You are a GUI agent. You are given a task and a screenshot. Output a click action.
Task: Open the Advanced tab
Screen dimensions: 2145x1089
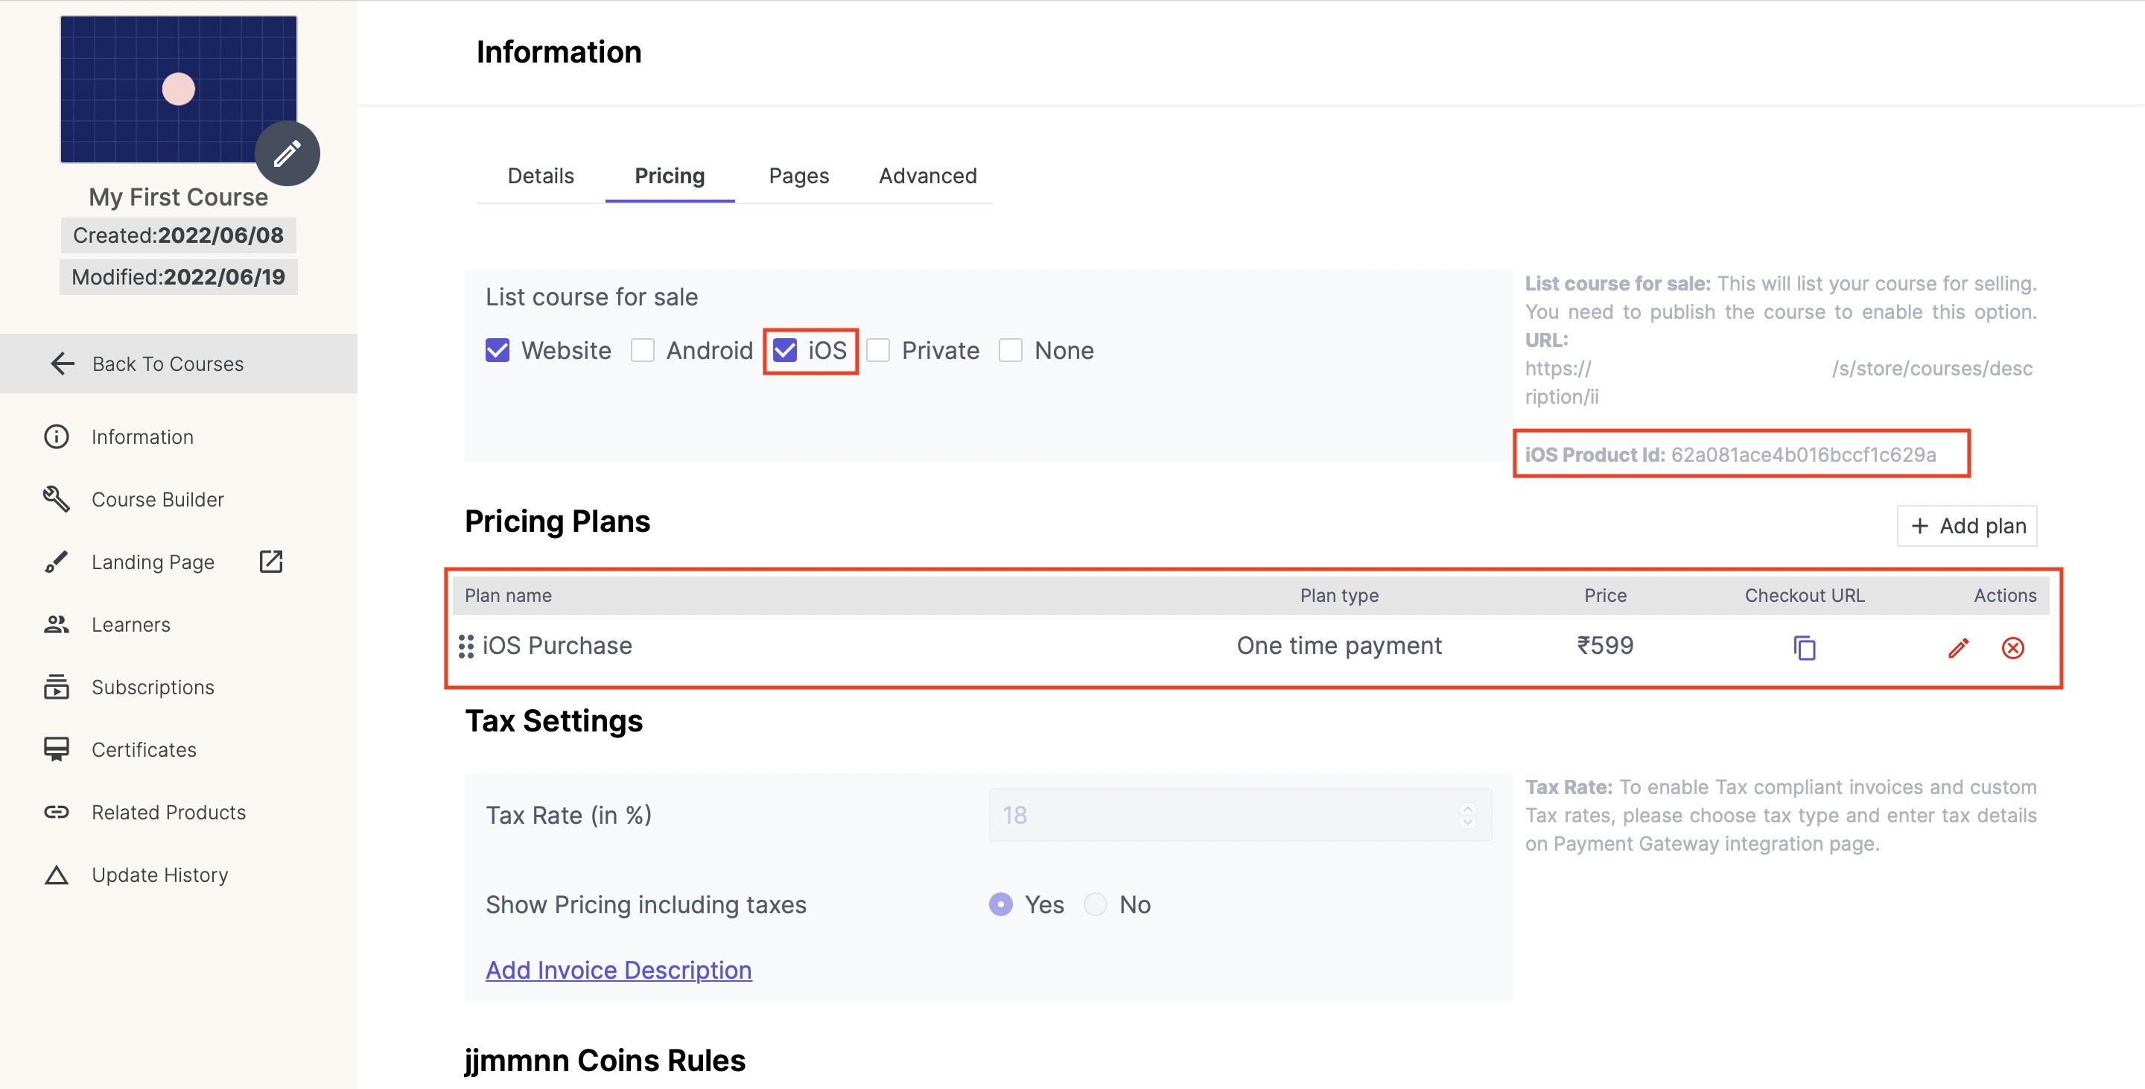[927, 176]
